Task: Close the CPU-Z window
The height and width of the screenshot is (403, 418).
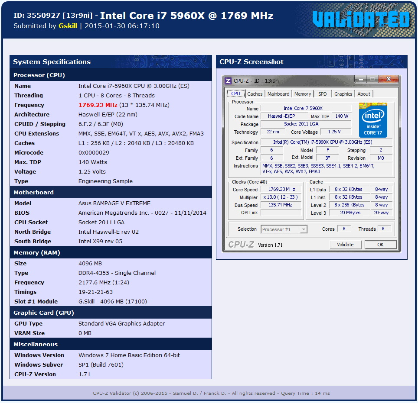Action: pos(389,79)
